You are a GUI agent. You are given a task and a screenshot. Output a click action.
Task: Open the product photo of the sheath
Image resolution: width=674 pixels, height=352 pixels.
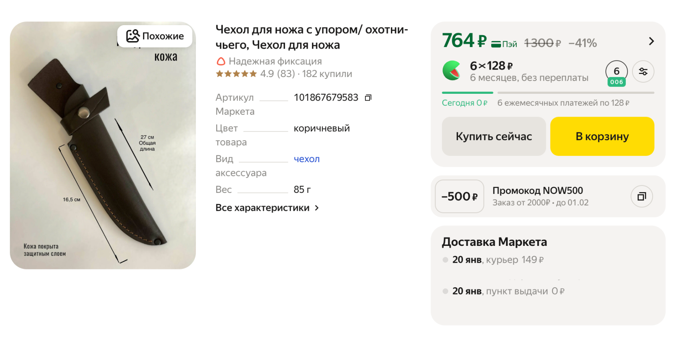pyautogui.click(x=104, y=149)
